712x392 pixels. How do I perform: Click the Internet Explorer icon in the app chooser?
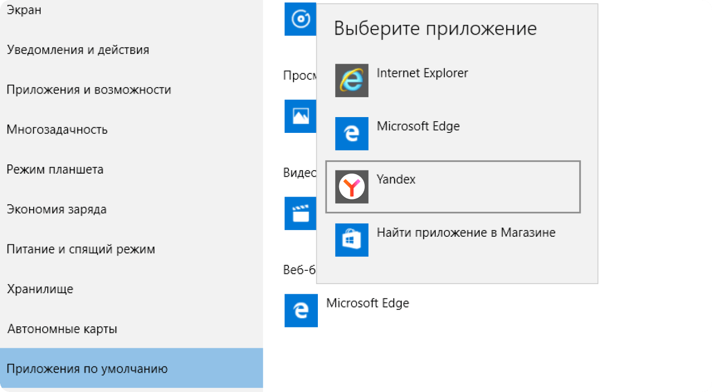tap(351, 80)
